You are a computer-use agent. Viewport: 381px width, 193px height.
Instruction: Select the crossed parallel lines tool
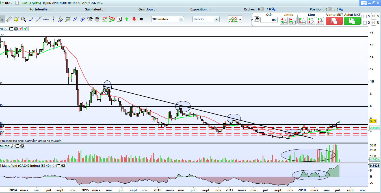tap(83, 19)
